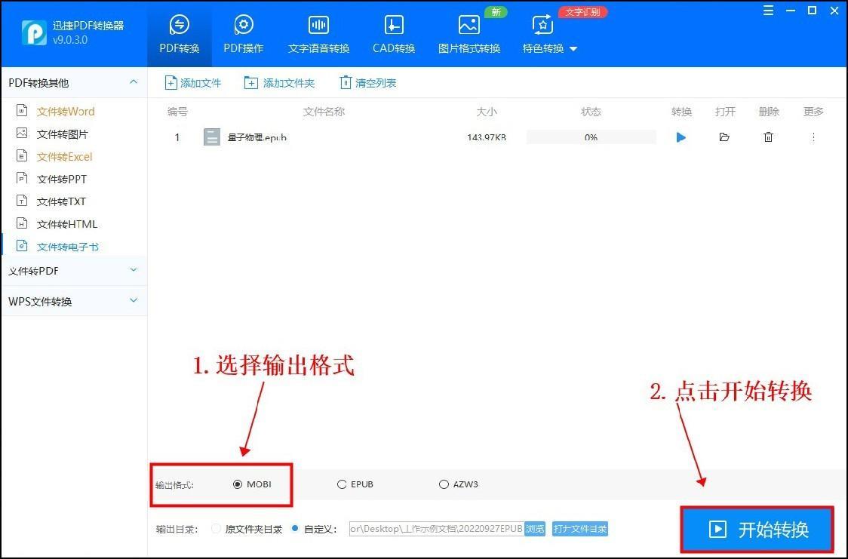This screenshot has width=848, height=559.
Task: Expand the 文件转PDF section
Action: click(x=134, y=270)
